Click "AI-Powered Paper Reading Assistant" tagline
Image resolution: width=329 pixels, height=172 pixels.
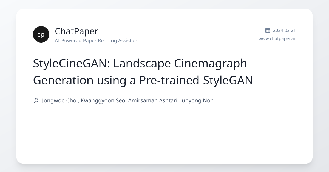[x=97, y=41]
